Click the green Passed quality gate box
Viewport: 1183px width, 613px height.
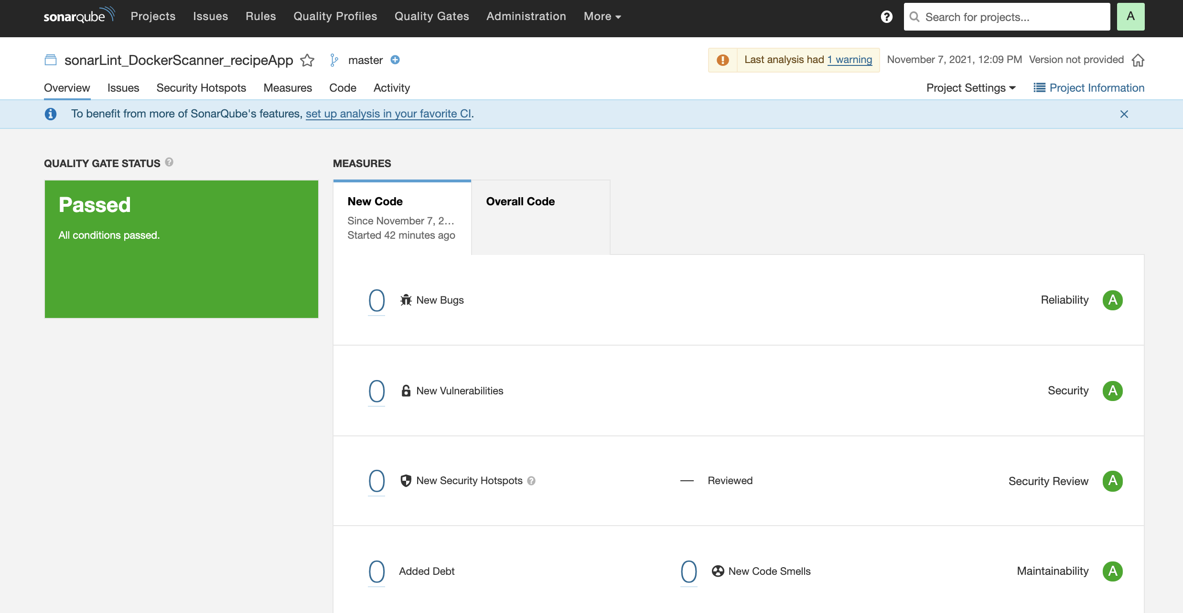click(x=182, y=249)
